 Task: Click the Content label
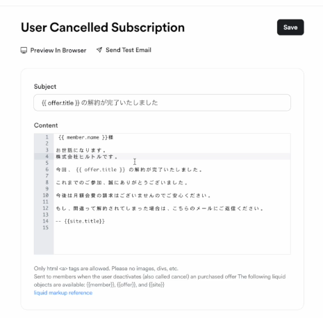coord(46,125)
